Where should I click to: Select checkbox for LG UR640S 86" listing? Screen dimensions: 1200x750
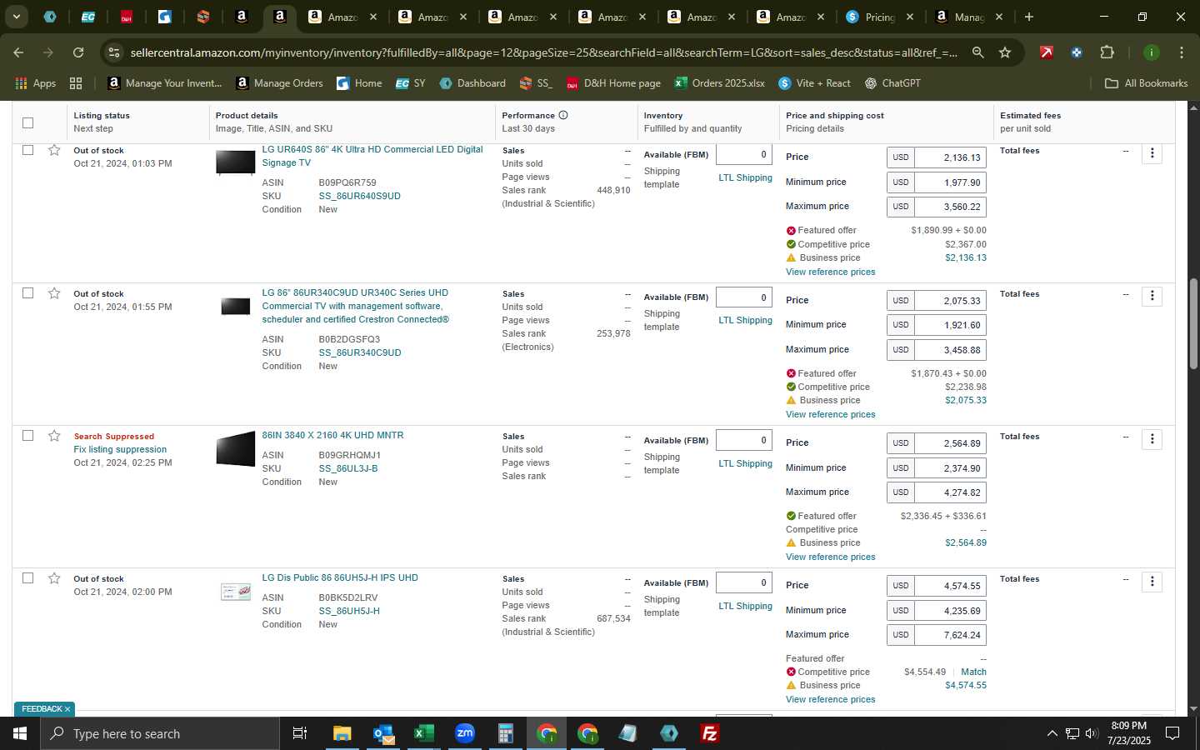tap(27, 150)
